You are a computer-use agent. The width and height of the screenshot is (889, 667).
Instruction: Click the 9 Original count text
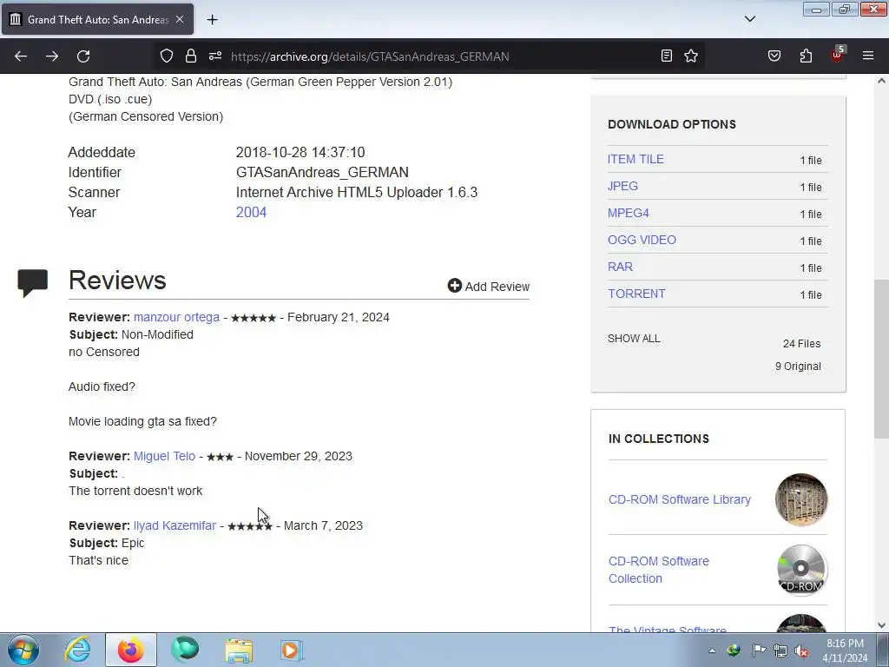[x=799, y=367]
